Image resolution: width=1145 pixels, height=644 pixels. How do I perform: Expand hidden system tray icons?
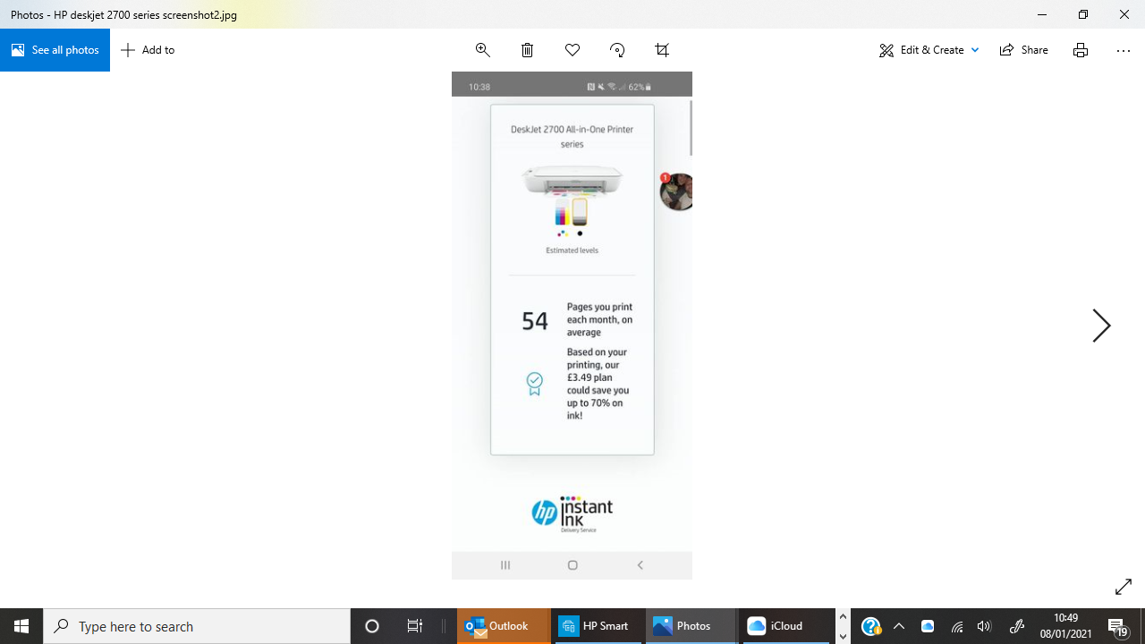click(899, 626)
